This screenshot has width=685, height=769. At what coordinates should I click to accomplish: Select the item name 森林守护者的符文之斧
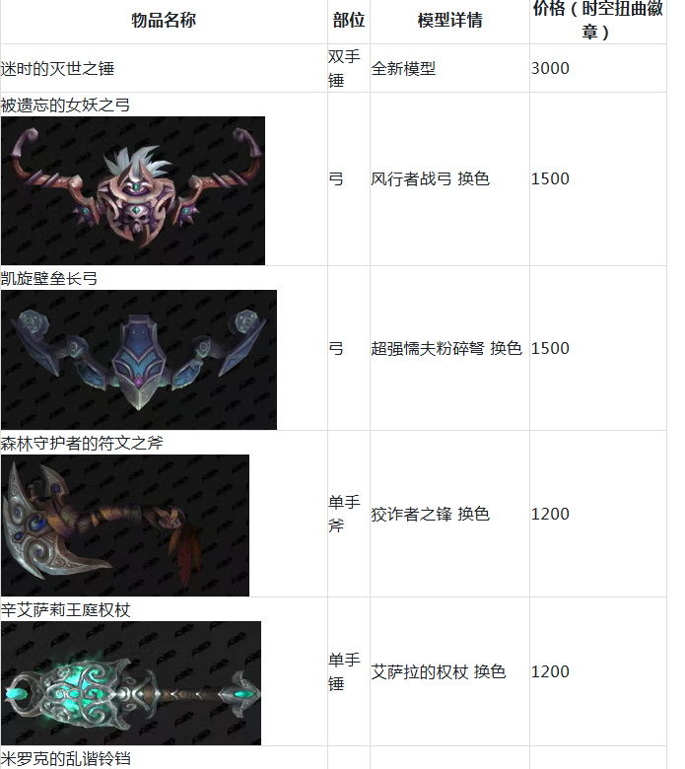click(x=82, y=444)
